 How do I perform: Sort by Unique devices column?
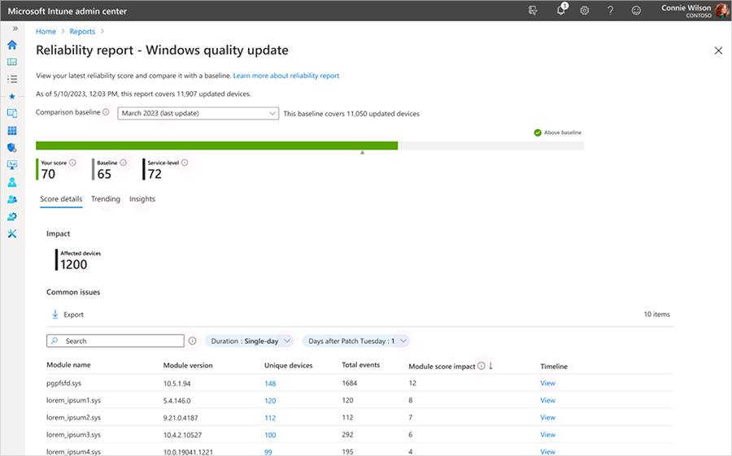pos(289,366)
